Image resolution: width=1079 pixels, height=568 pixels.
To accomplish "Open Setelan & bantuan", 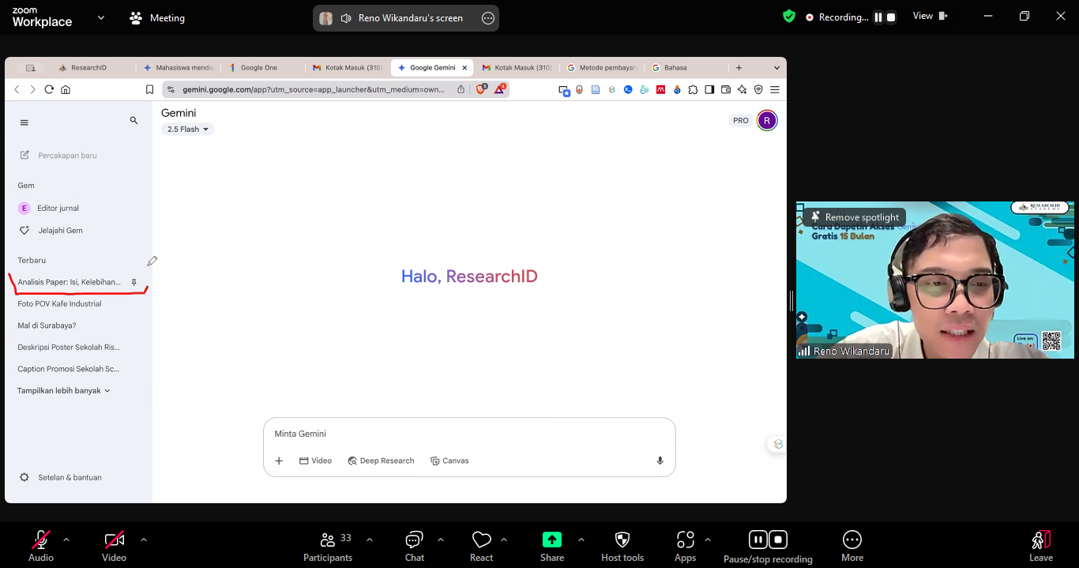I will tap(61, 477).
